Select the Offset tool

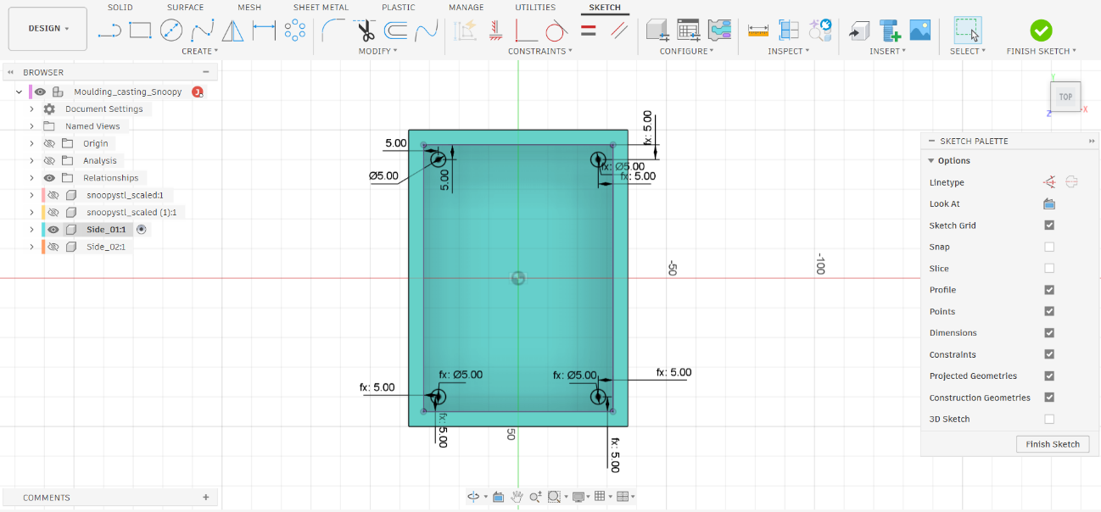[x=395, y=31]
